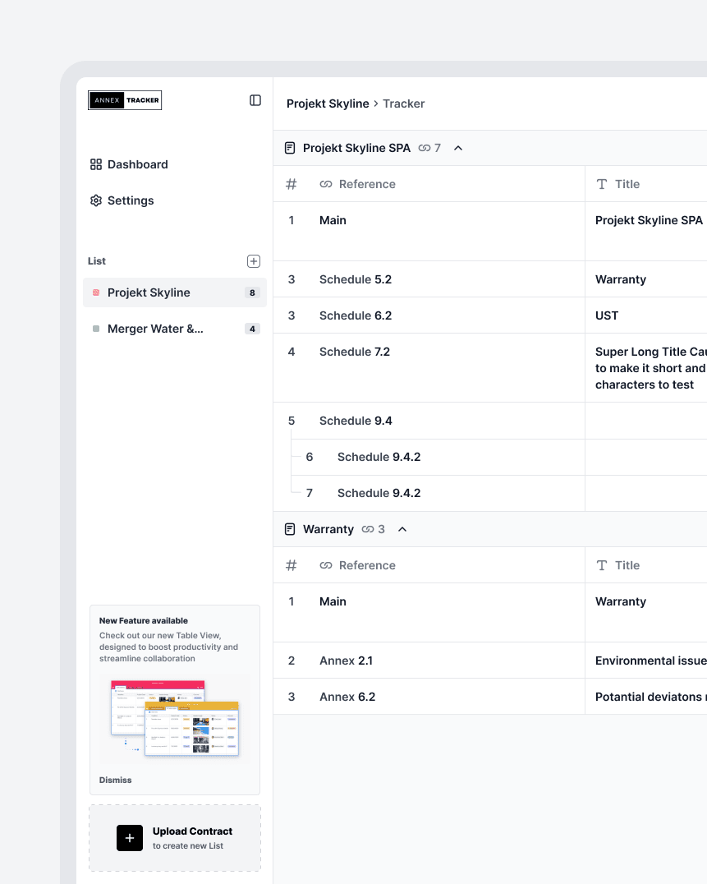Click the Warranty section document icon
707x884 pixels.
(290, 529)
